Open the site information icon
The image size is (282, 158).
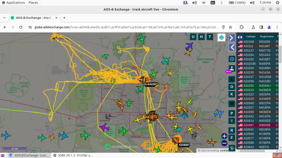point(30,27)
